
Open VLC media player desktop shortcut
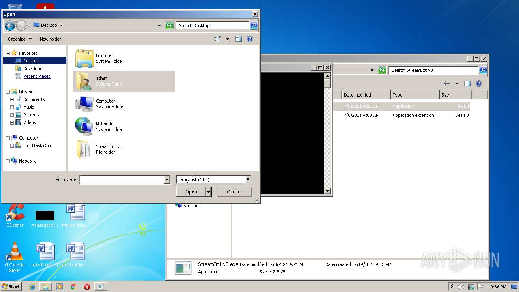[x=15, y=258]
